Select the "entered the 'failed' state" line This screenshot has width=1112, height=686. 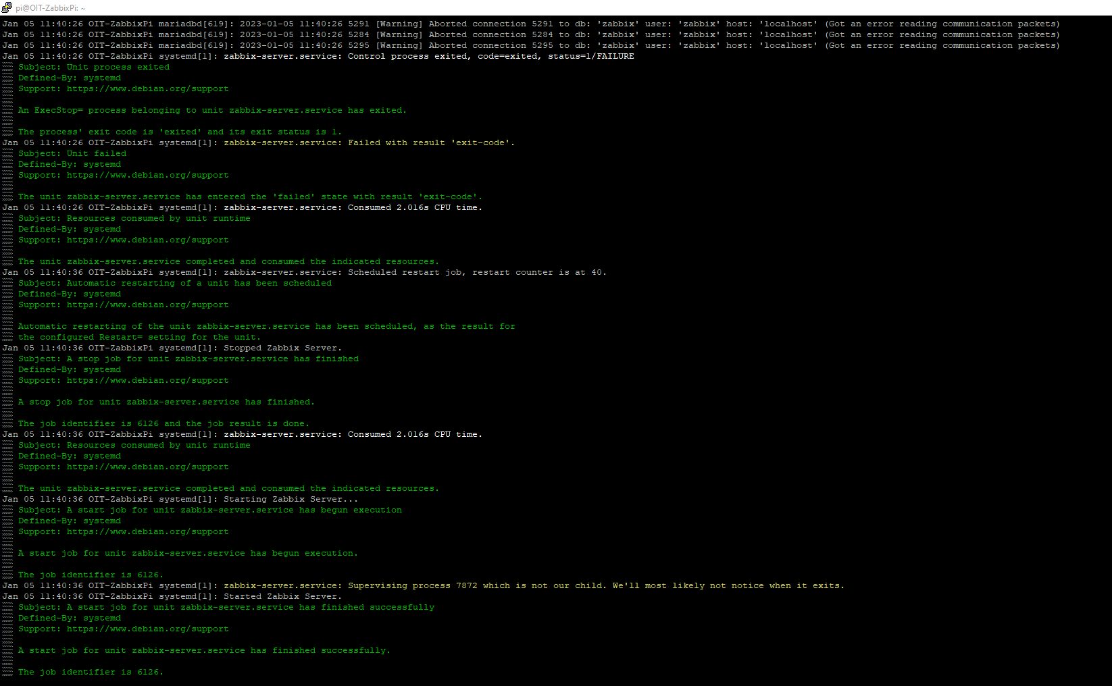tap(251, 196)
